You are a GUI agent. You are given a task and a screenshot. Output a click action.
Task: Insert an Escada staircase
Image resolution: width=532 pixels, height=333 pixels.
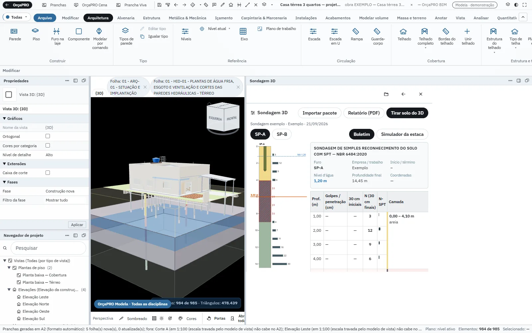(314, 34)
